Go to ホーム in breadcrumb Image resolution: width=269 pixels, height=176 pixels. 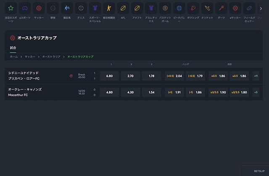14,56
